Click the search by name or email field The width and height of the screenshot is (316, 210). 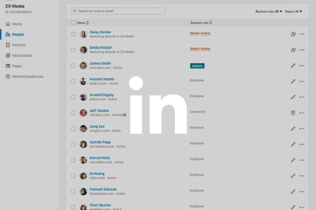point(118,11)
